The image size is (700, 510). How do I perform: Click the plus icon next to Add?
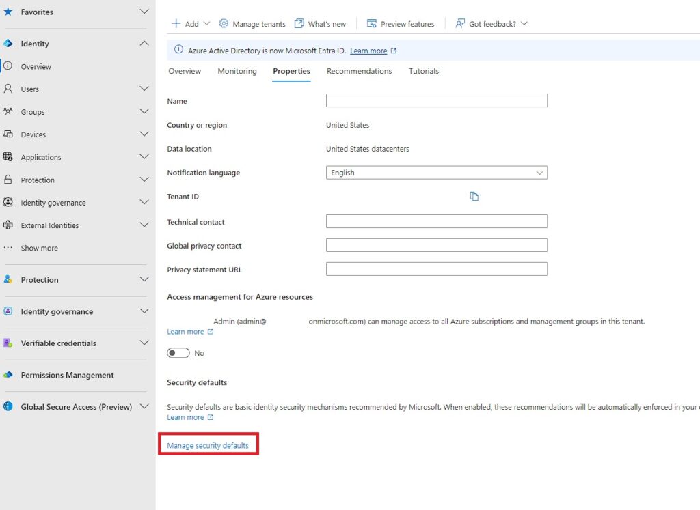(x=176, y=24)
